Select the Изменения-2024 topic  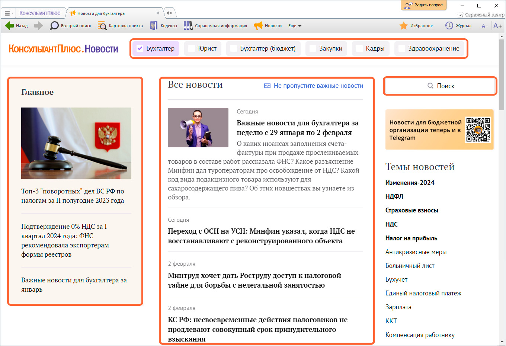410,183
